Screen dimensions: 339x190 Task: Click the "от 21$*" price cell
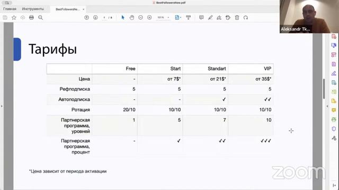point(218,79)
